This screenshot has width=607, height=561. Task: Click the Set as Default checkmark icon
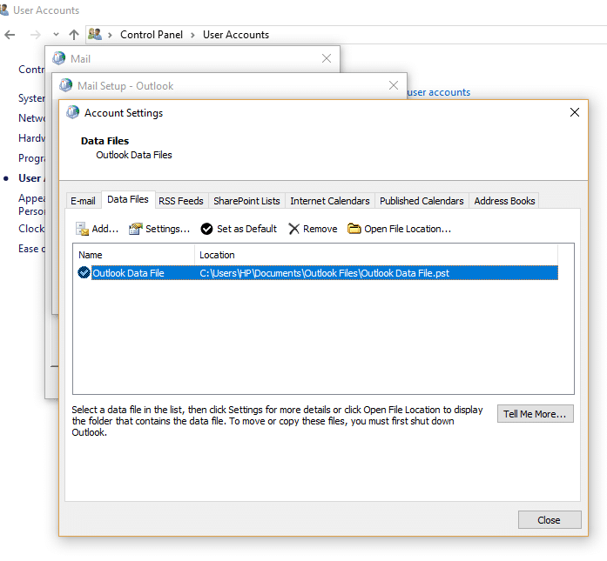206,229
